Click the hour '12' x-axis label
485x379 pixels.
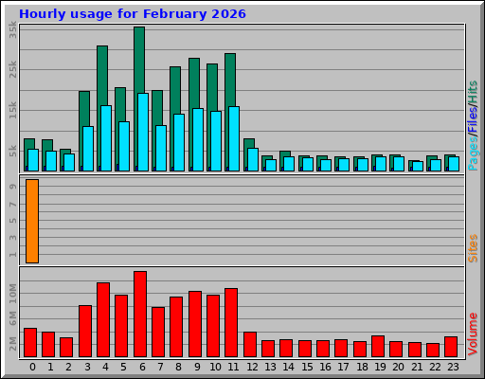coord(252,367)
